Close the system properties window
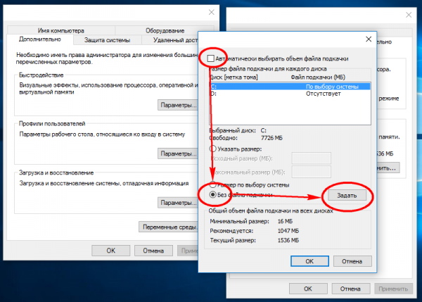This screenshot has width=422, height=302. click(x=211, y=12)
